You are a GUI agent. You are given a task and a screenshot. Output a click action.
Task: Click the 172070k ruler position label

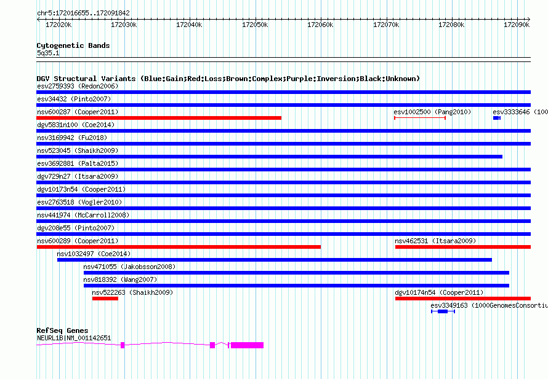tap(386, 25)
